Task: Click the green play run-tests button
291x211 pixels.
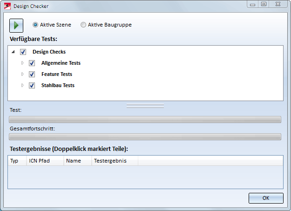Action: pos(16,25)
